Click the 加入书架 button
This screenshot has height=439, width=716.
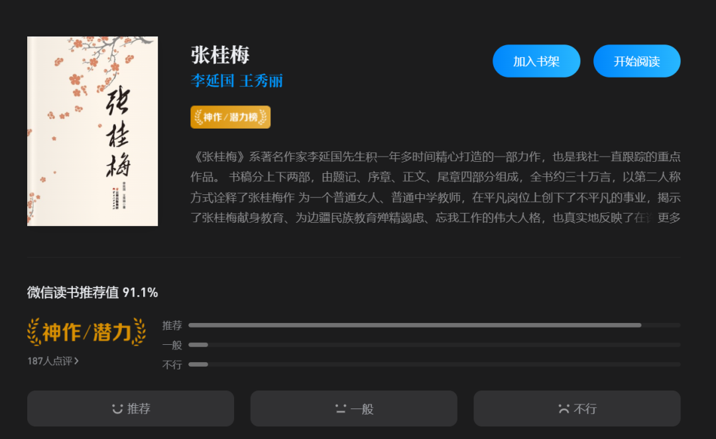click(x=536, y=61)
